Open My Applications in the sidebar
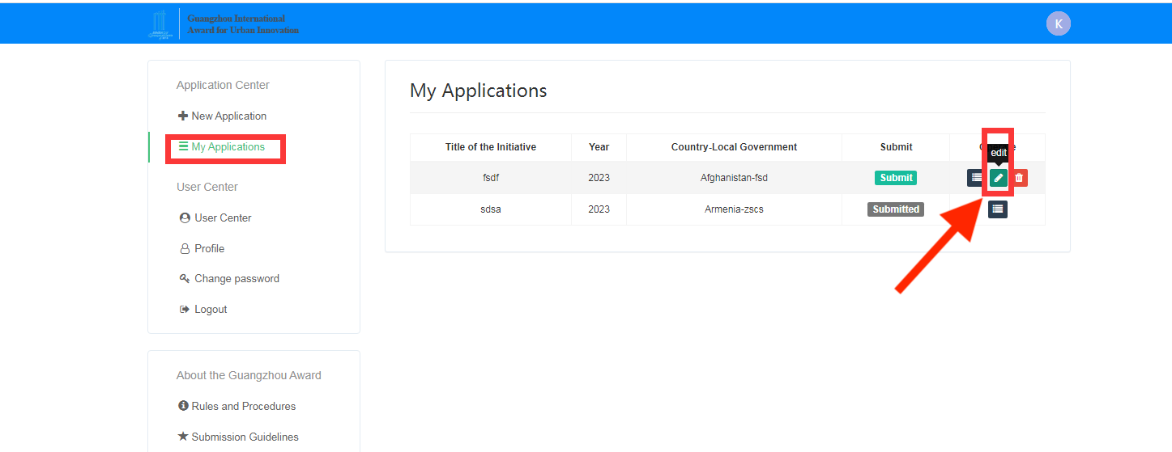1172x452 pixels. coord(228,147)
